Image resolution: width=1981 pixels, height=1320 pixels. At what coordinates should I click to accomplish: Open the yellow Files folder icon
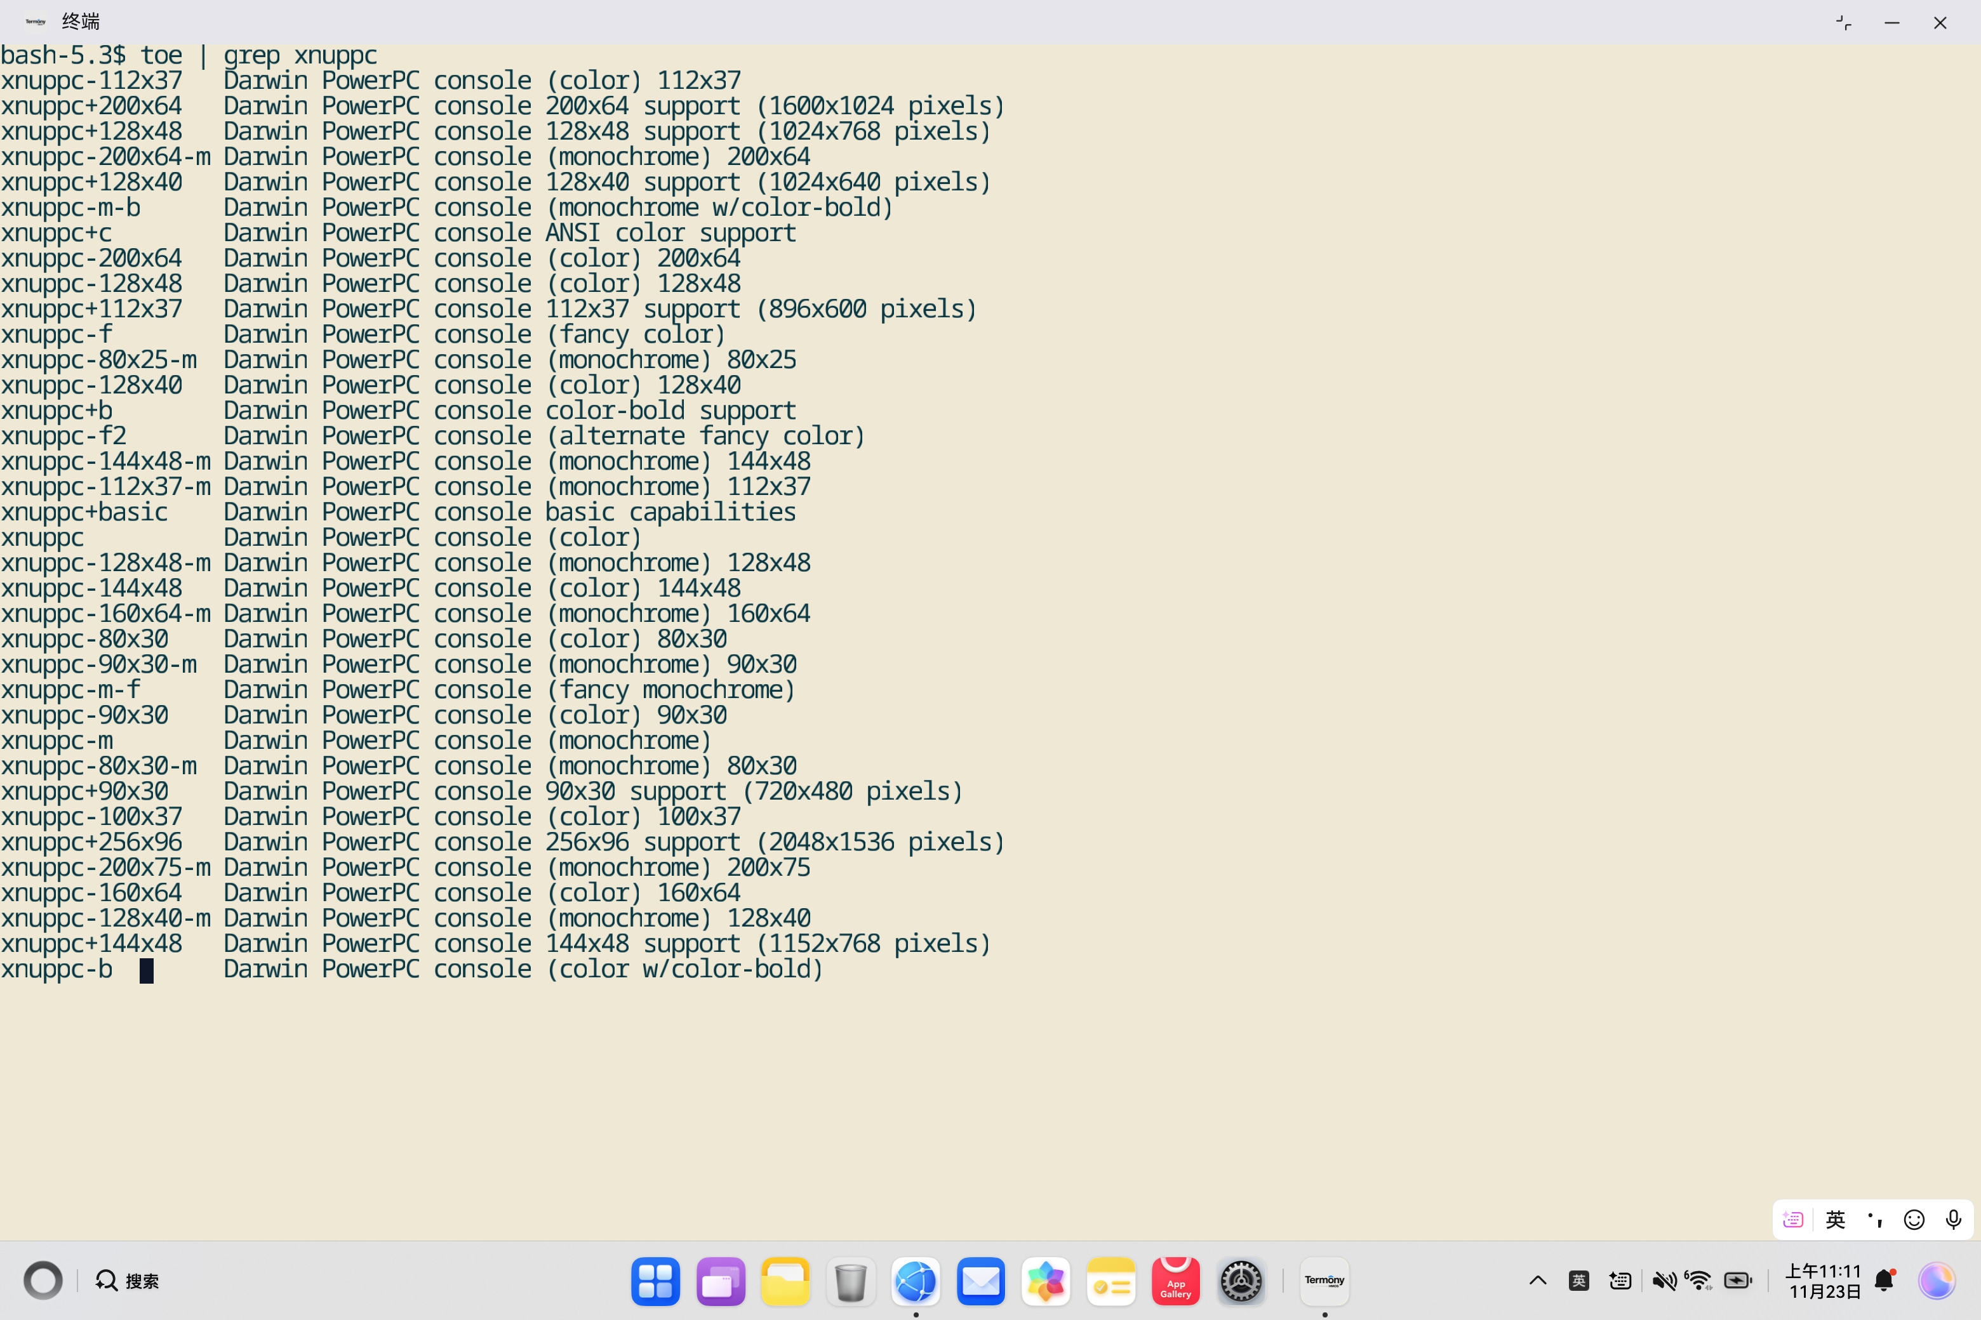point(785,1281)
